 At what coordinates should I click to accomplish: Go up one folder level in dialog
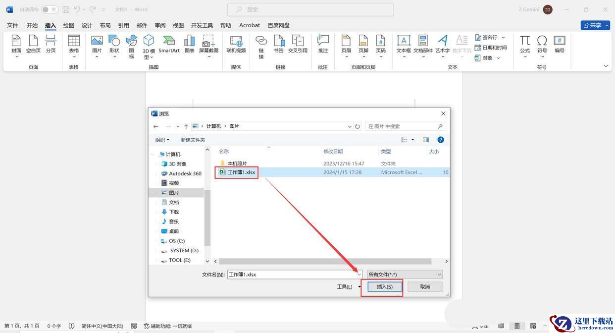point(186,126)
